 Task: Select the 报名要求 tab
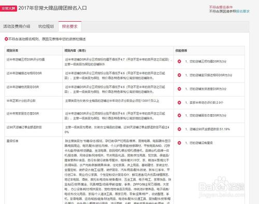(70, 26)
